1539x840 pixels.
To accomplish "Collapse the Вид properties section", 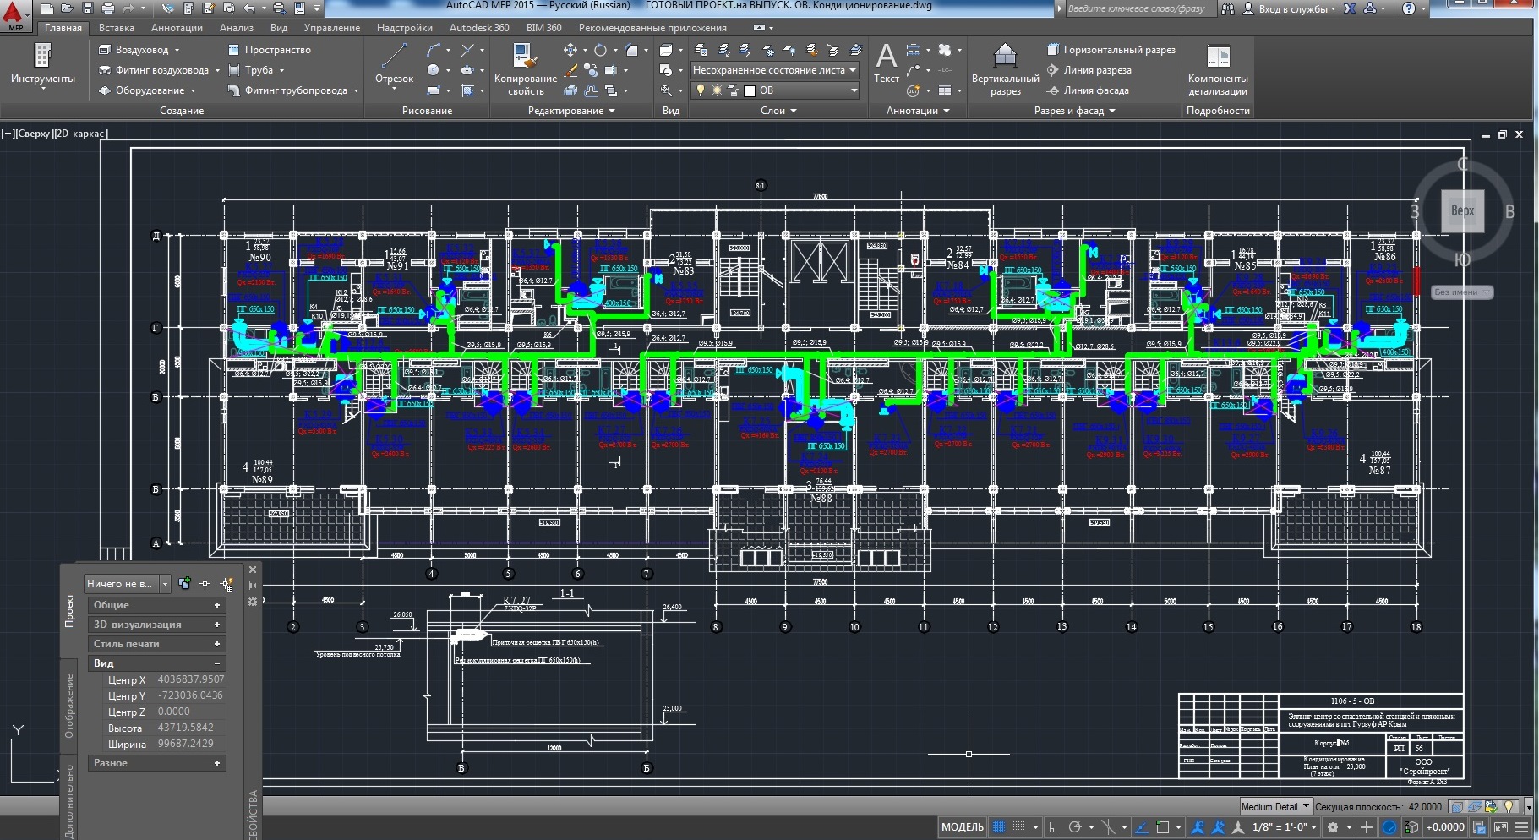I will [156, 663].
